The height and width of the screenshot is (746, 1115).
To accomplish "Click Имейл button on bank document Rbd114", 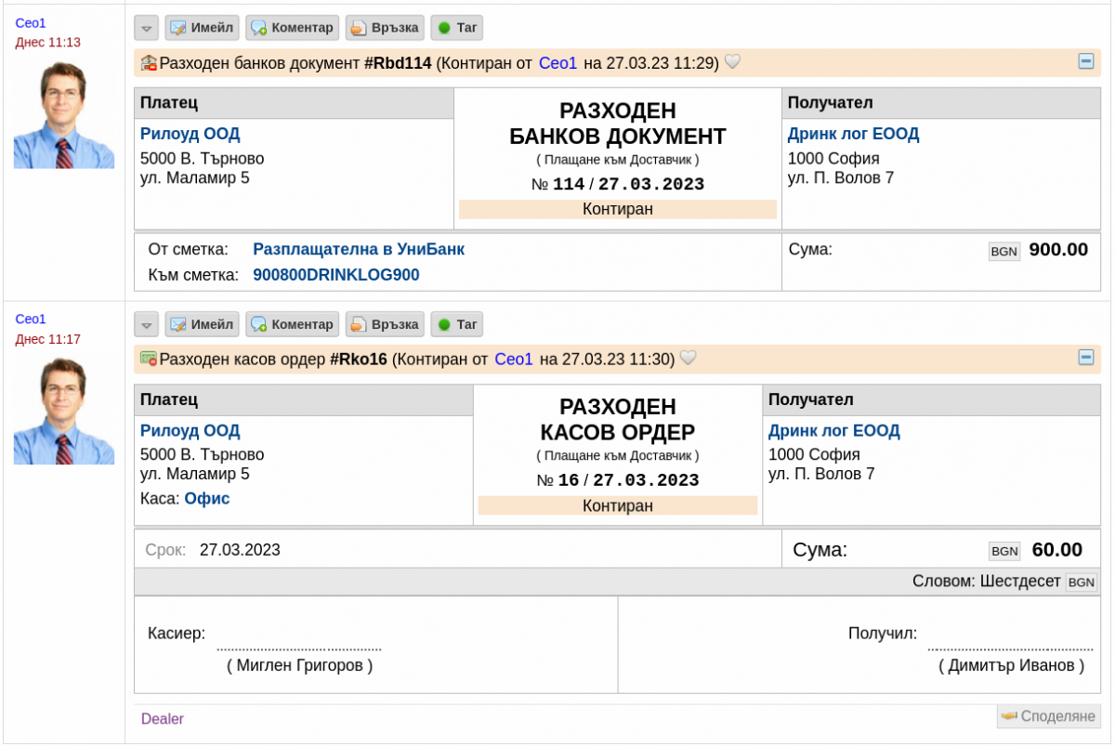I will click(202, 28).
